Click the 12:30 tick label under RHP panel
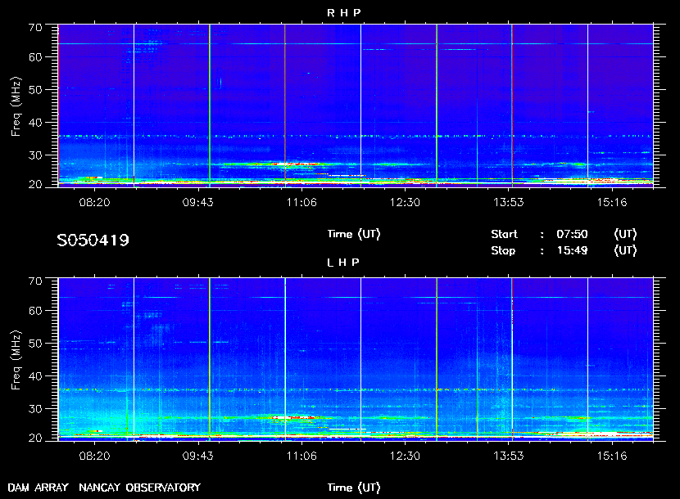The image size is (680, 499). click(x=405, y=202)
